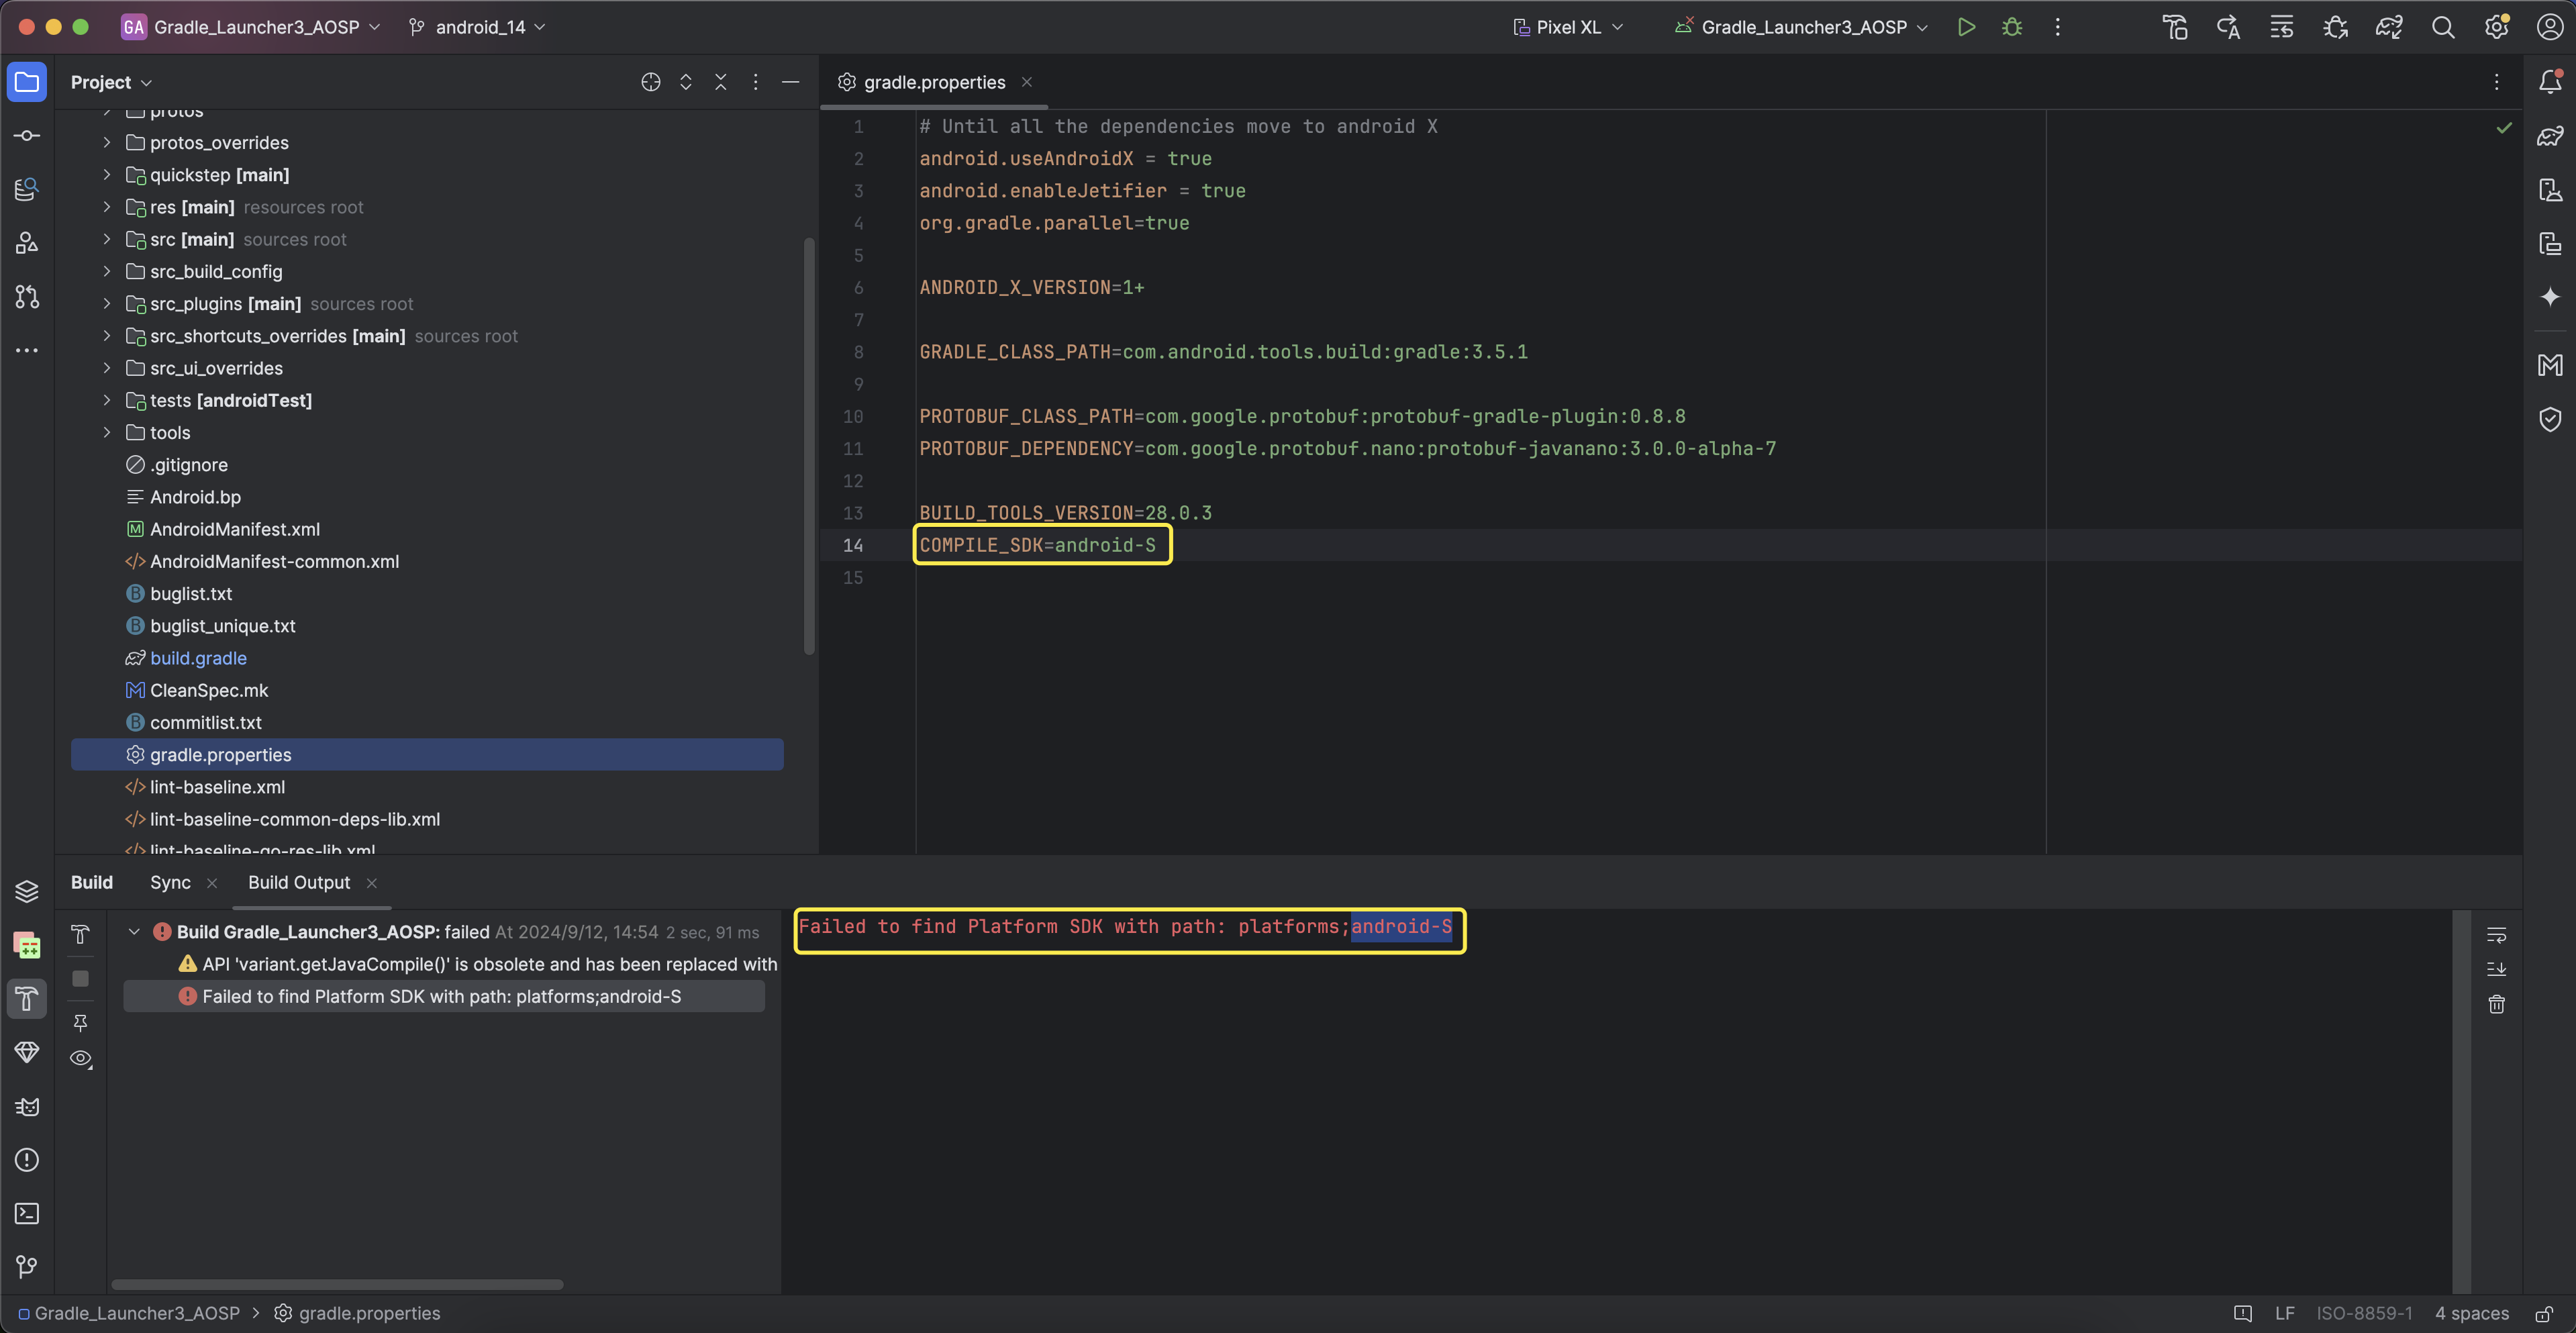Open editor tabs options menu

click(2496, 82)
